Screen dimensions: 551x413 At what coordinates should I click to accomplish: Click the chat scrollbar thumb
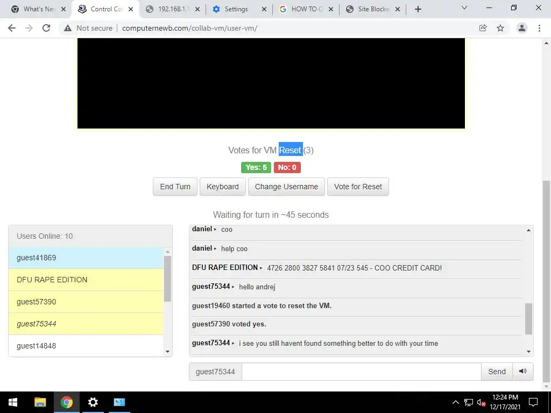[528, 319]
